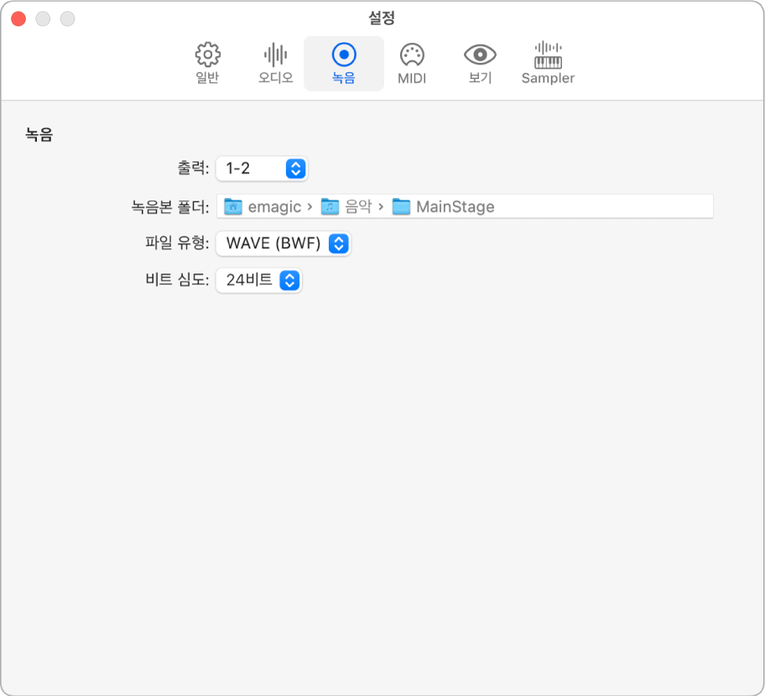Click the 출력 dropdown blue arrows
Image resolution: width=765 pixels, height=696 pixels.
pyautogui.click(x=295, y=169)
